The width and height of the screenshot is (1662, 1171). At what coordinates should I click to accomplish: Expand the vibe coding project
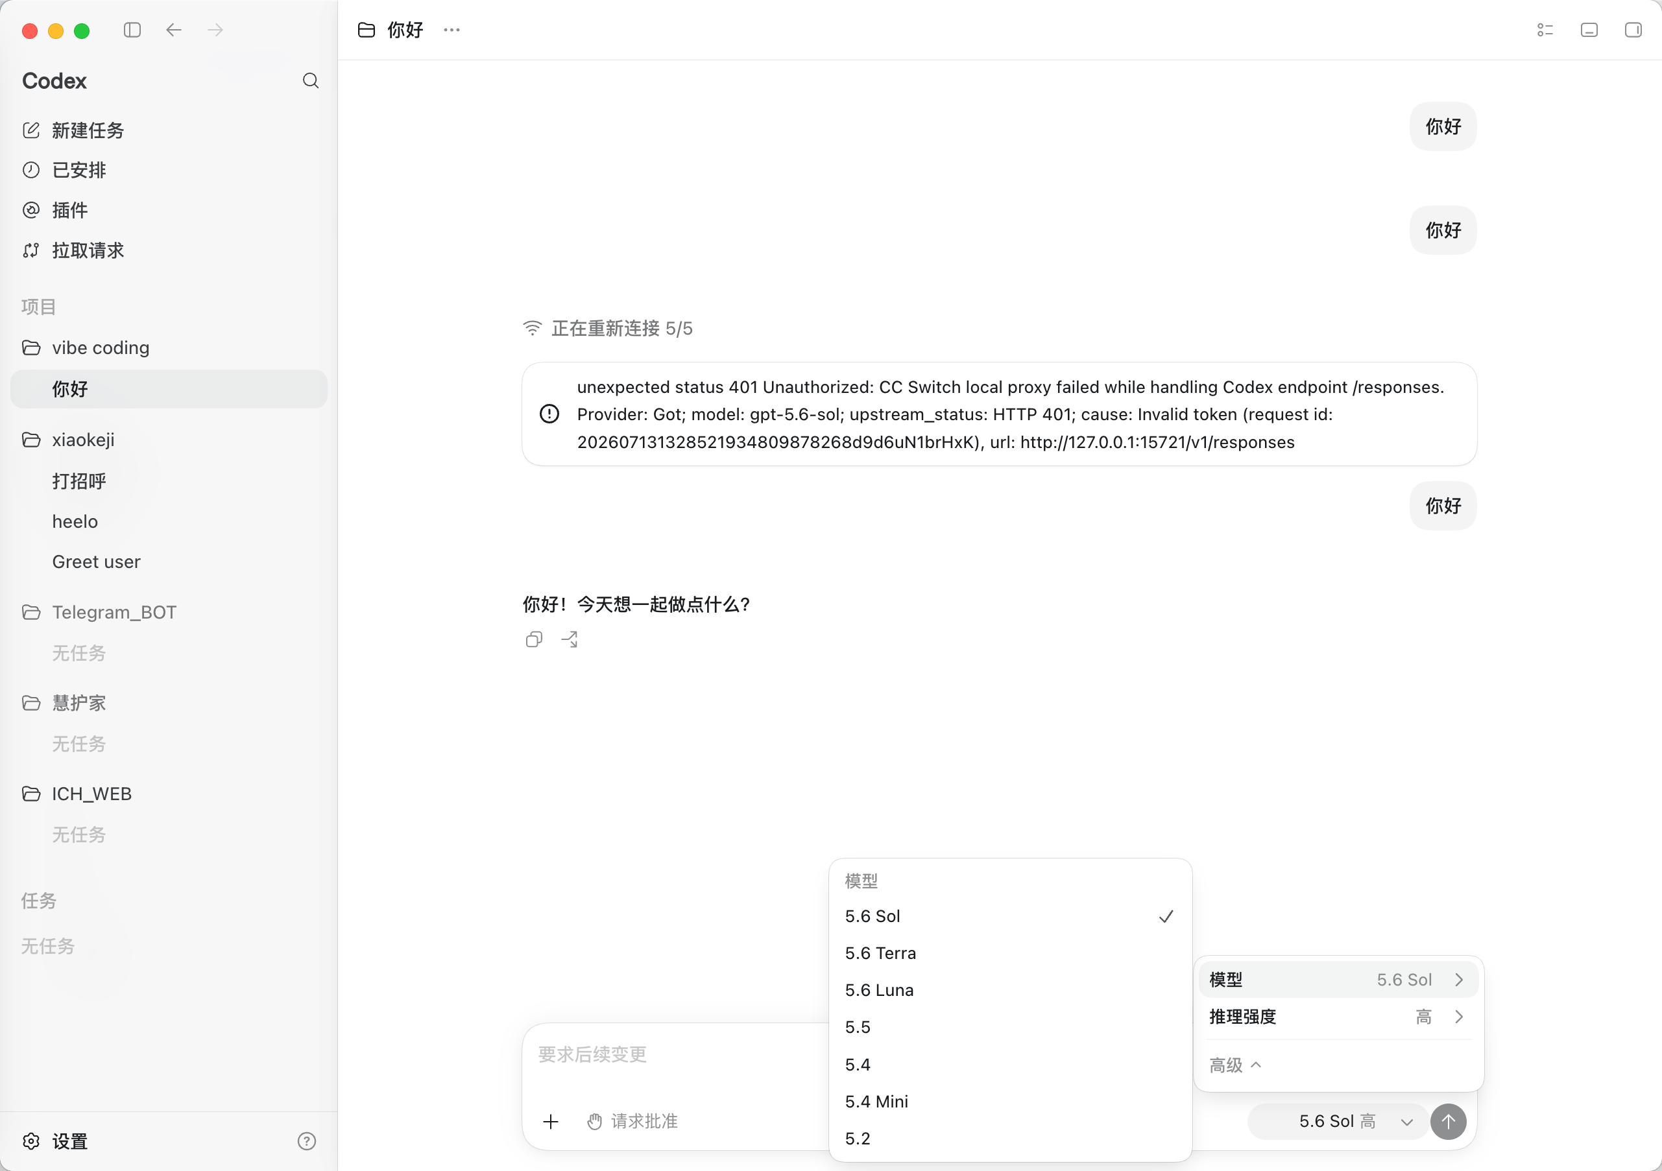click(168, 348)
